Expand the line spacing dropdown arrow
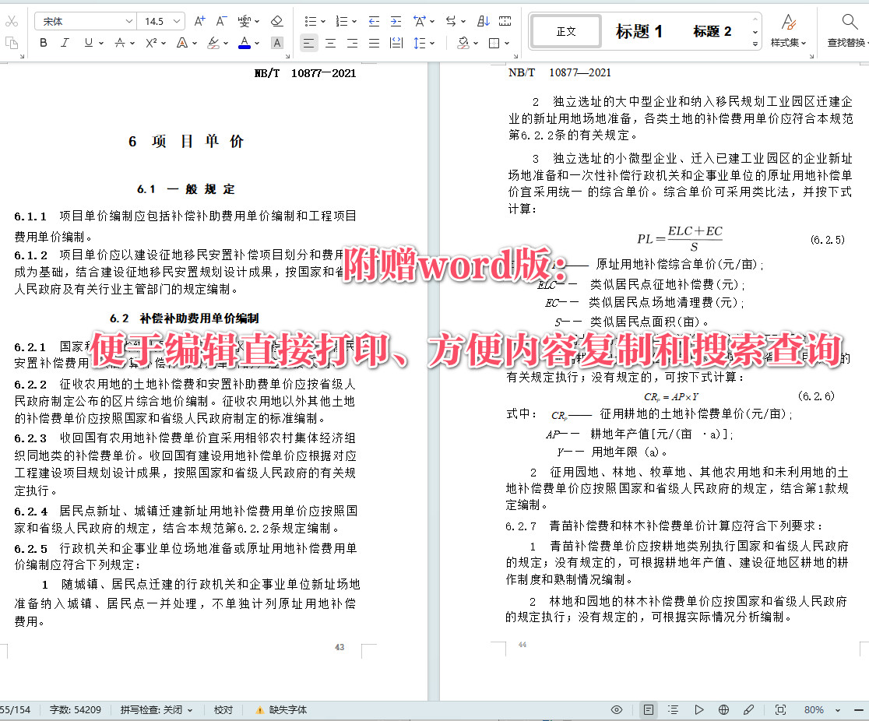Screen dimensions: 869x721 click(432, 43)
